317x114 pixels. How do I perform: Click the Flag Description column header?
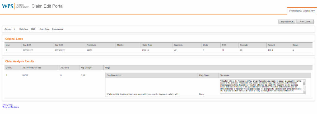114,75
